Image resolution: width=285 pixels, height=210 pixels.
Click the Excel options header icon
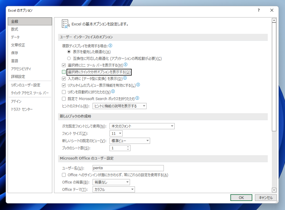click(x=66, y=24)
